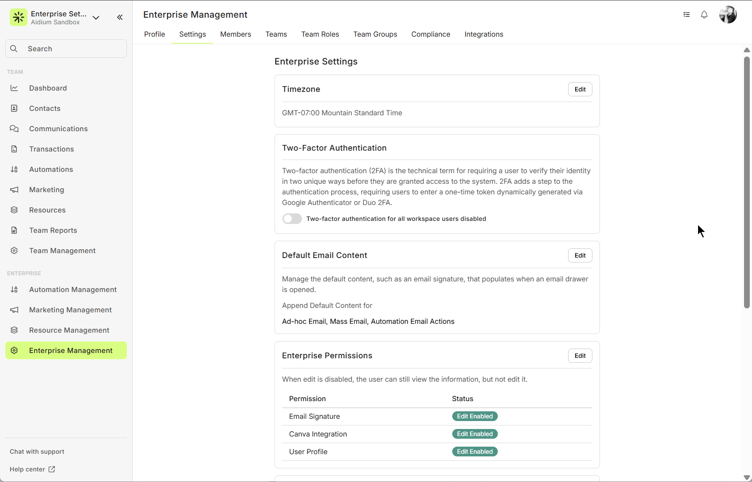Image resolution: width=752 pixels, height=482 pixels.
Task: Expand the Enterprise Set workspace dropdown
Action: pyautogui.click(x=96, y=18)
